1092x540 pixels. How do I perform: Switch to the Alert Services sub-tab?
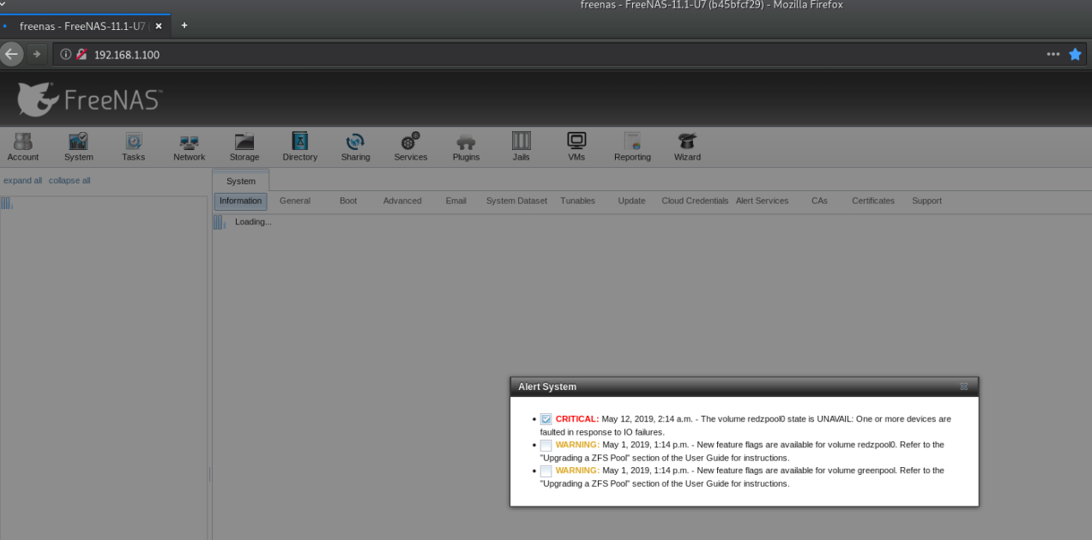[762, 201]
